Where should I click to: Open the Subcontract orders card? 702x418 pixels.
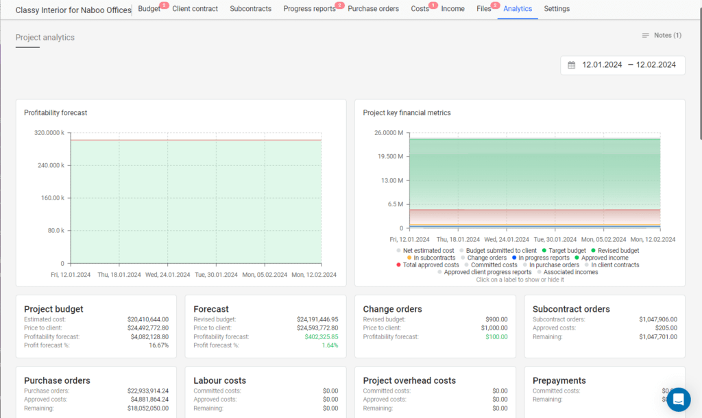pos(605,326)
